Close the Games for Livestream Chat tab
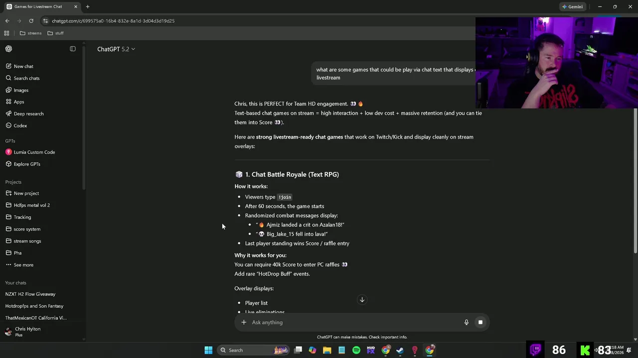 (x=76, y=6)
